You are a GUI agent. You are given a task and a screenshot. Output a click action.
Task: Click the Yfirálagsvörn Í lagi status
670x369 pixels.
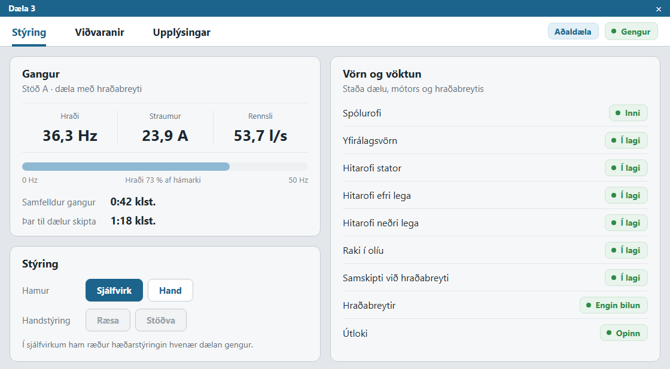(626, 140)
